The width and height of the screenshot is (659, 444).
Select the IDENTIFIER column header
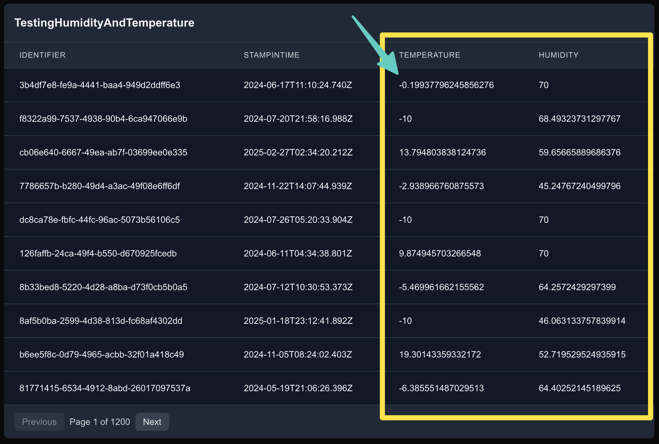click(x=42, y=55)
